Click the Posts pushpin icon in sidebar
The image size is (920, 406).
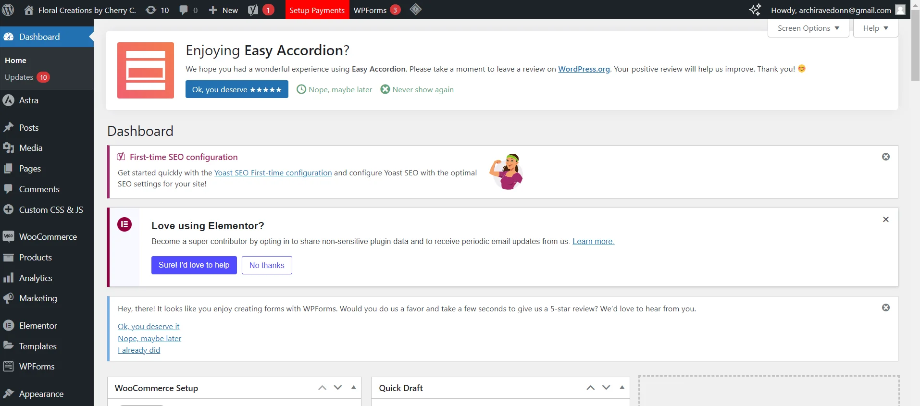click(x=9, y=127)
